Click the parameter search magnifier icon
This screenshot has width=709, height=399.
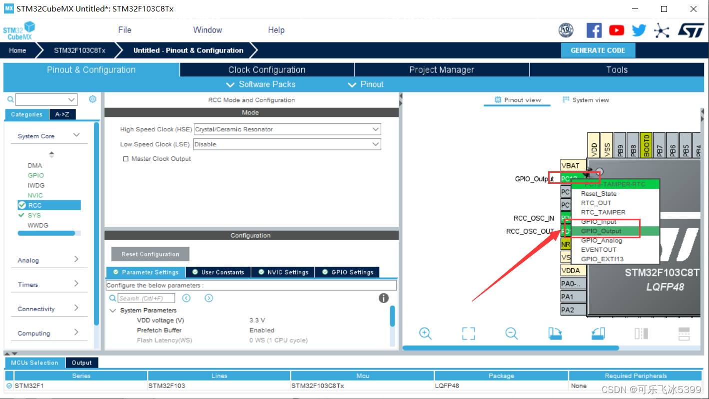(112, 298)
